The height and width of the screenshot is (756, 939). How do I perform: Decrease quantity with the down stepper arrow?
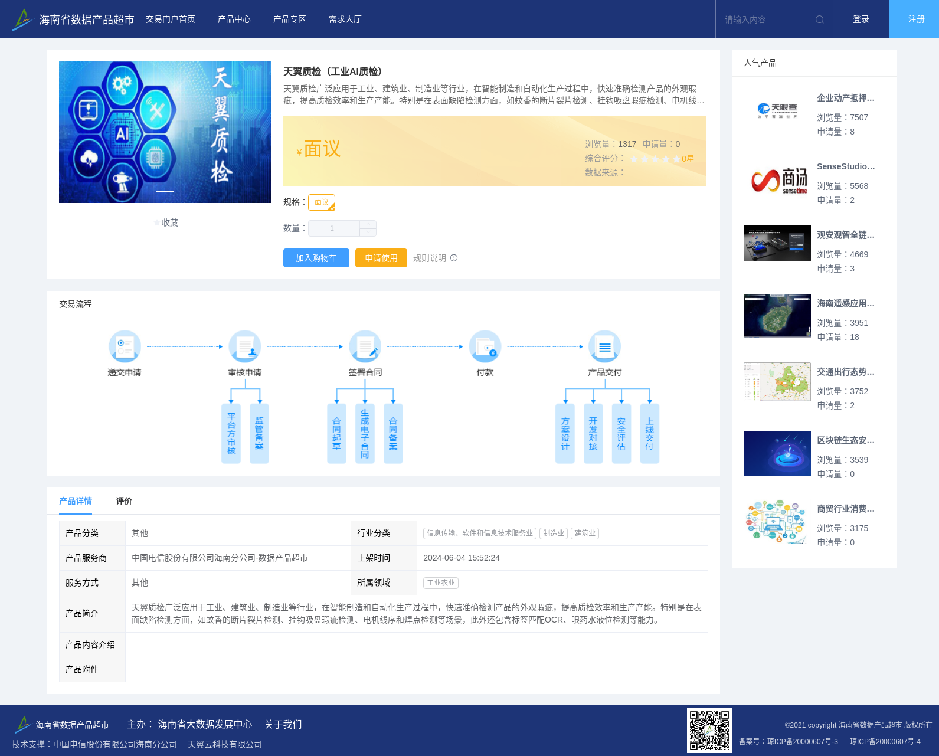point(368,233)
